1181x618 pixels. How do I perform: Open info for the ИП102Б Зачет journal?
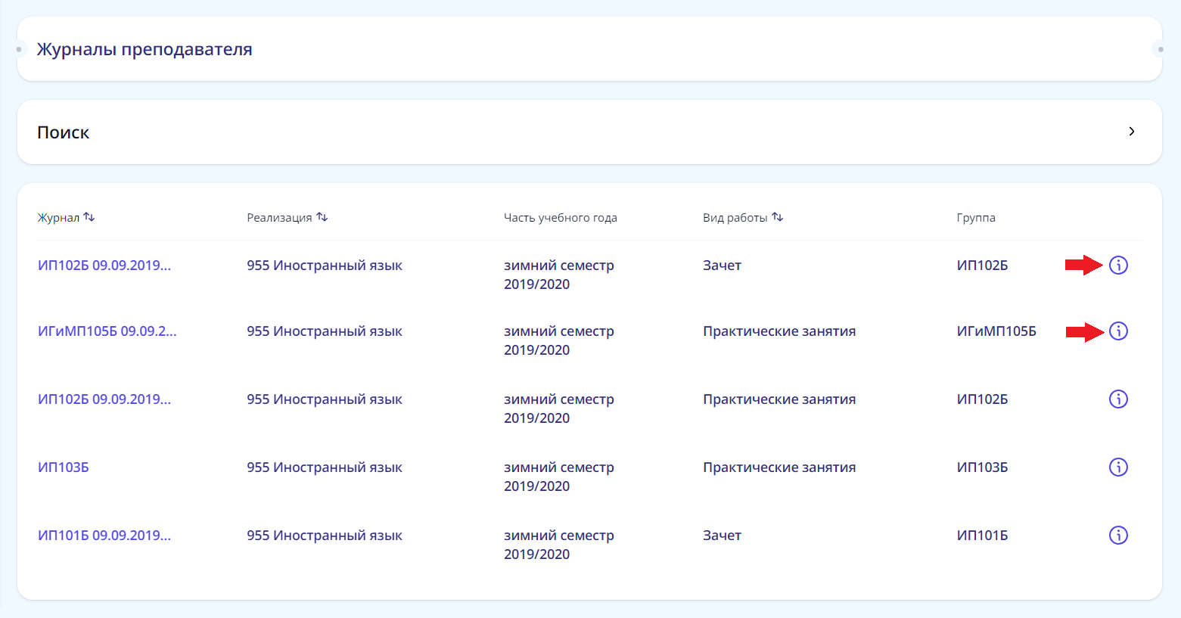coord(1118,266)
